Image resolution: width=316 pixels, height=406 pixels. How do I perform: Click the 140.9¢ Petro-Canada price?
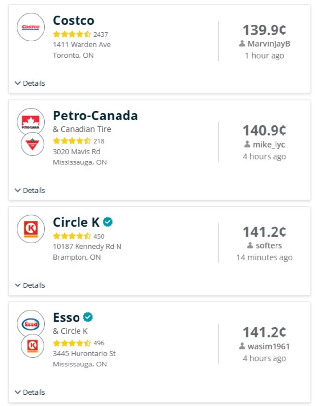tap(264, 130)
